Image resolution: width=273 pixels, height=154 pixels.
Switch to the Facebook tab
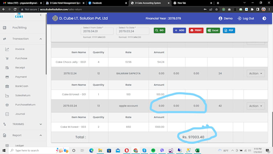[108, 3]
